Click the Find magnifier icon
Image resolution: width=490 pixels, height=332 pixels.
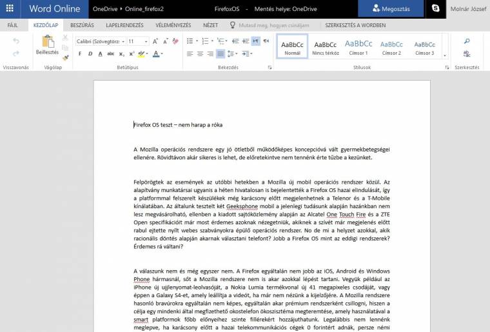(x=467, y=41)
